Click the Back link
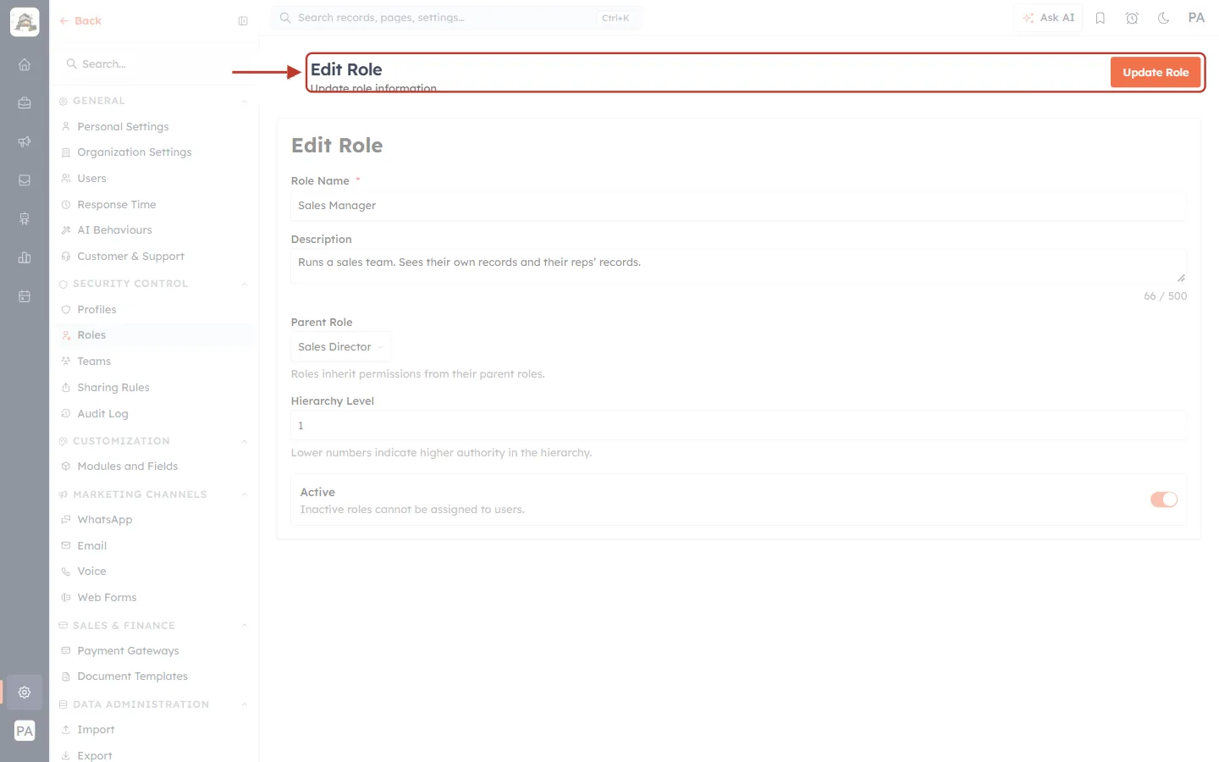 click(80, 21)
